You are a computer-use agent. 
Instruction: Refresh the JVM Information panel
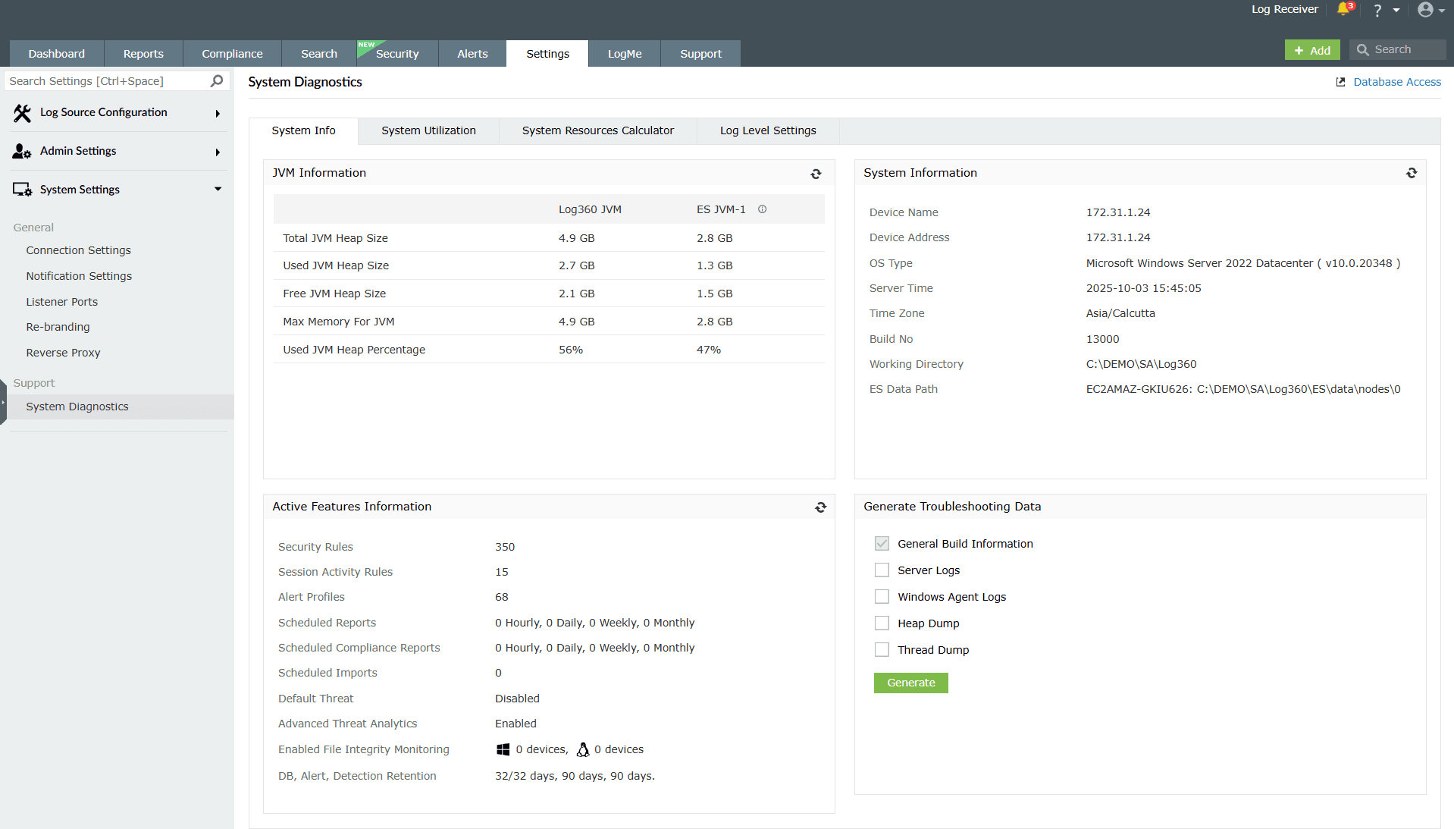[816, 174]
